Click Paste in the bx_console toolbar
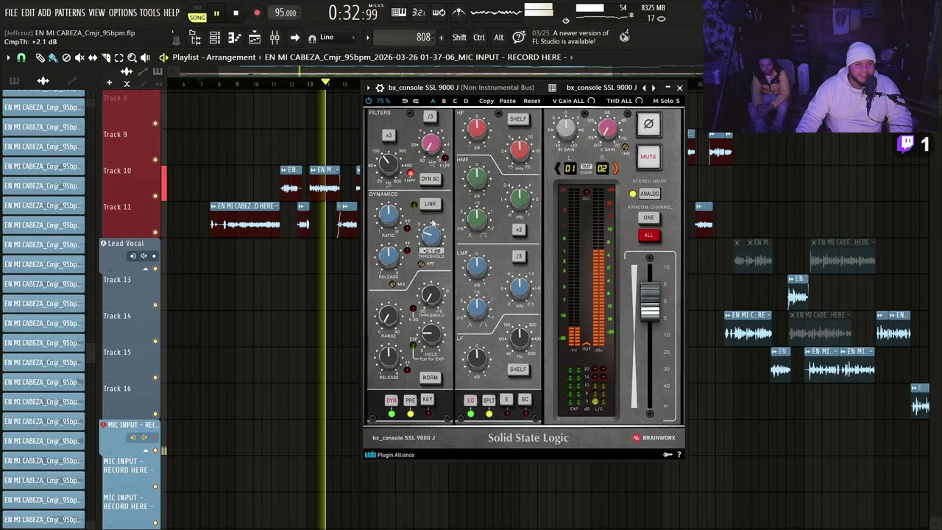Image resolution: width=942 pixels, height=530 pixels. click(508, 101)
